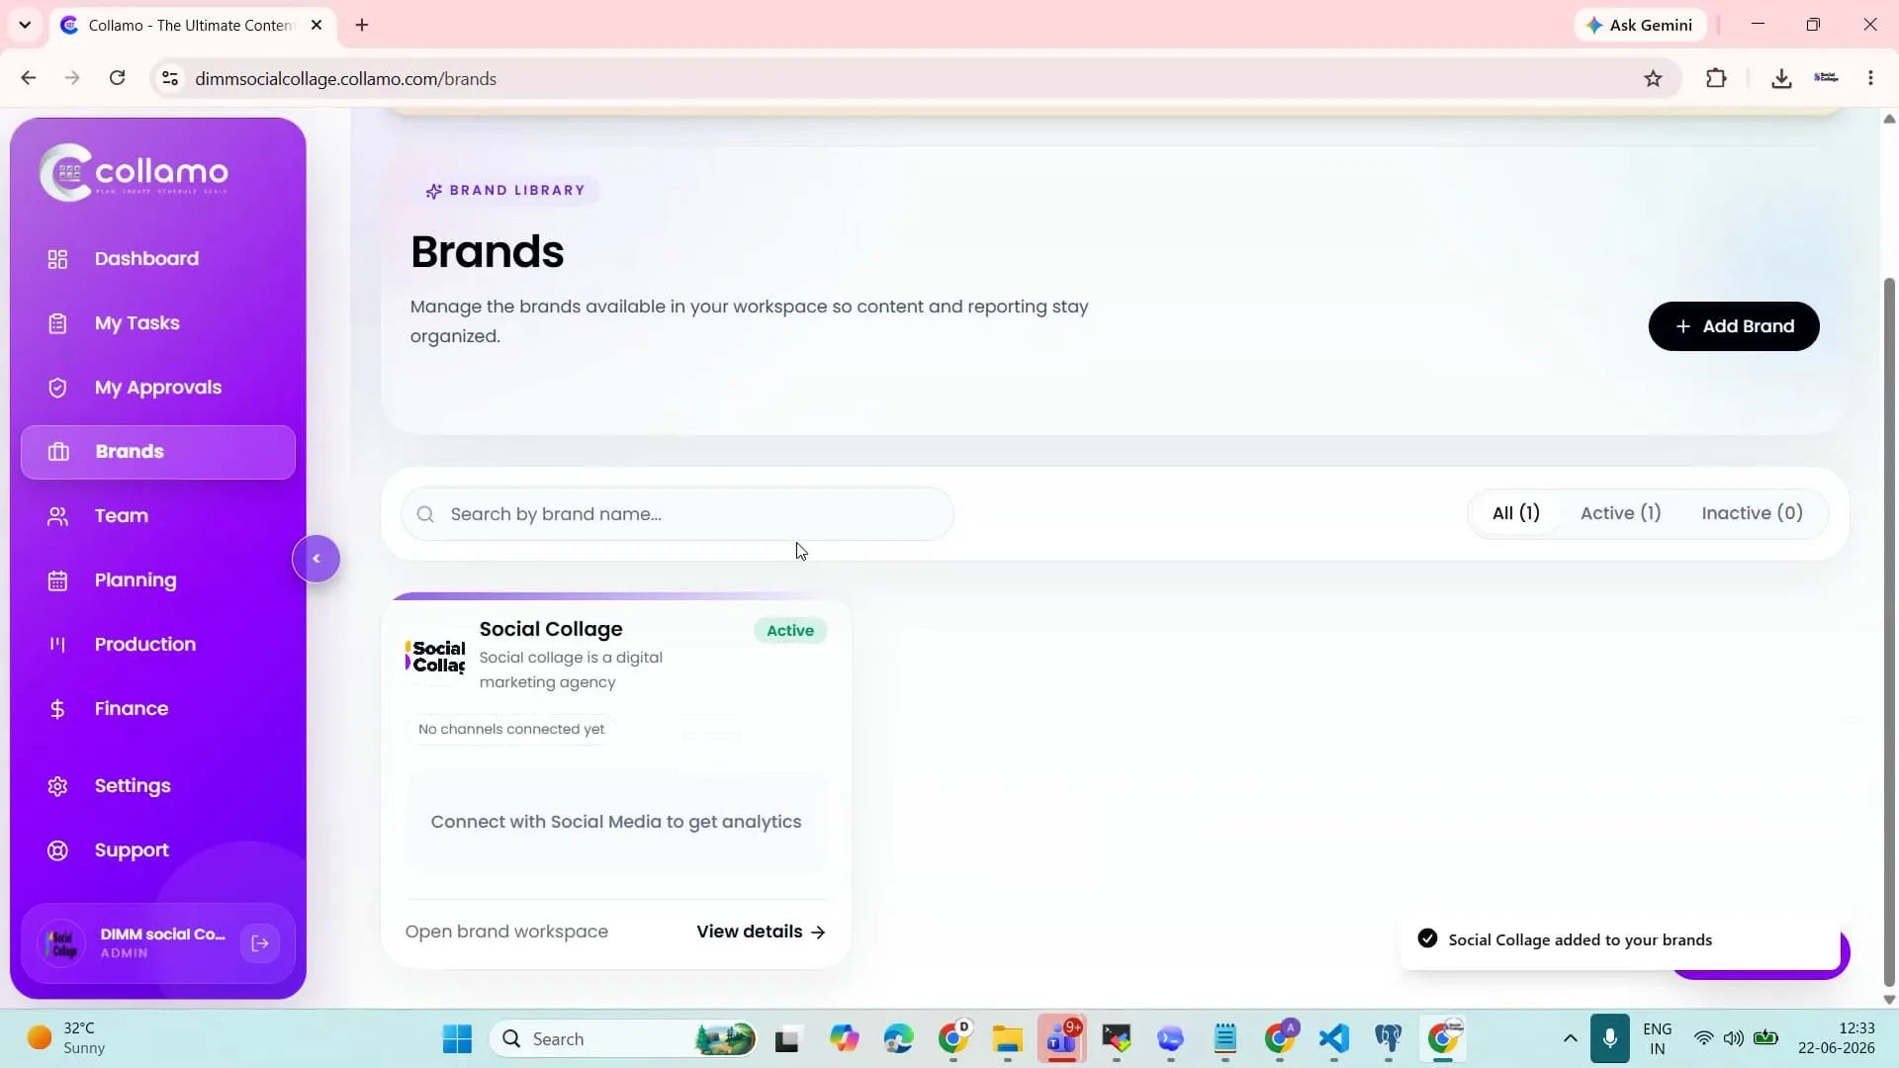Select the Brands sidebar item
This screenshot has width=1899, height=1068.
[157, 452]
